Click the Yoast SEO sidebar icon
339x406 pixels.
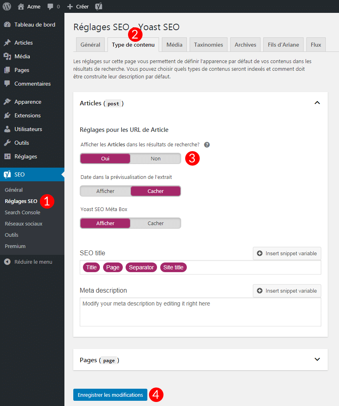[7, 174]
